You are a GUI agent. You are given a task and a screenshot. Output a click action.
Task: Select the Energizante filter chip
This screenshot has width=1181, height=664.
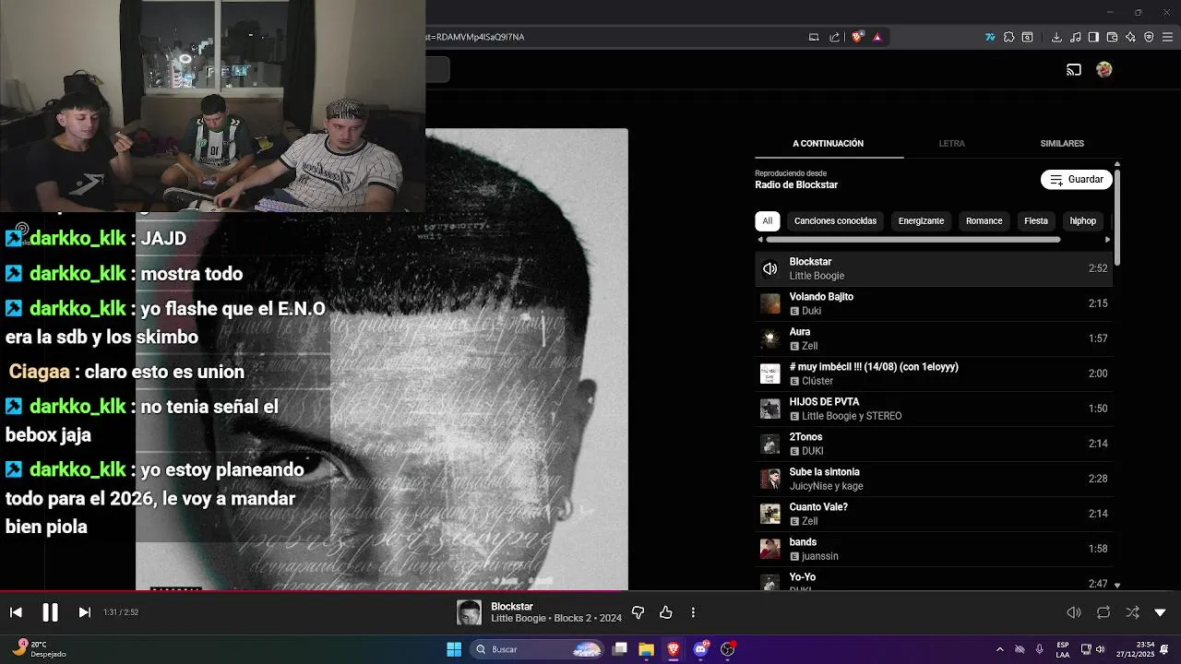pos(921,221)
